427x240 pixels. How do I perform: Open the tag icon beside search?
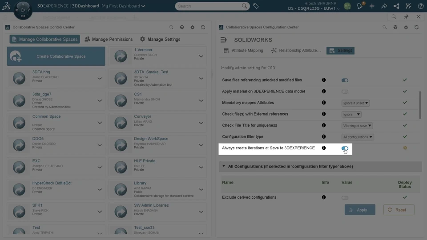click(256, 6)
